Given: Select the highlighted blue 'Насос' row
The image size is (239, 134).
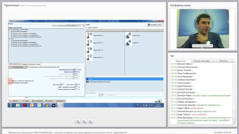Looking at the screenshot, I should click(x=124, y=79).
